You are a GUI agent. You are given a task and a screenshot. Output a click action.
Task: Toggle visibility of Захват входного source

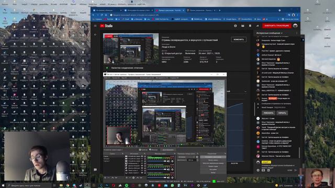(x=142, y=166)
